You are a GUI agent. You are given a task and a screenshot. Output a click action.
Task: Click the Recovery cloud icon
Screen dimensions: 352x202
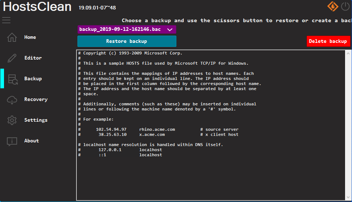pos(12,100)
